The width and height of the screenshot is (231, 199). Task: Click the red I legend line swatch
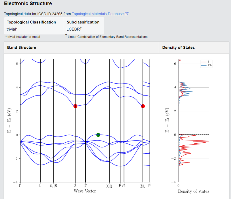point(204,62)
